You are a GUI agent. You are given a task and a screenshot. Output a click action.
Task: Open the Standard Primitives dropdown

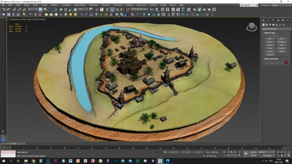[x=276, y=29]
